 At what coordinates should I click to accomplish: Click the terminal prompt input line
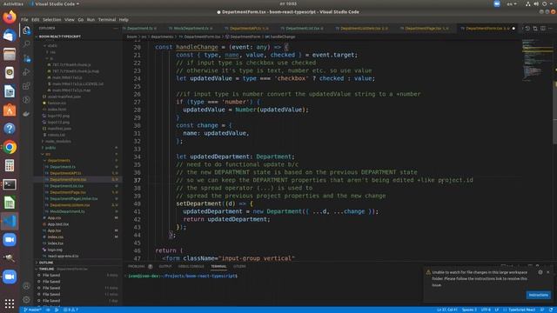pos(183,276)
